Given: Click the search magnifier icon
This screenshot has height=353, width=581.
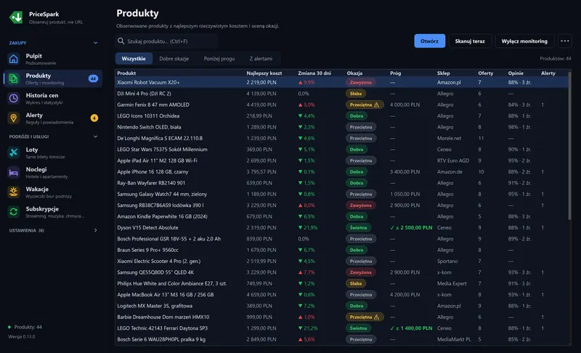Looking at the screenshot, I should click(x=121, y=41).
